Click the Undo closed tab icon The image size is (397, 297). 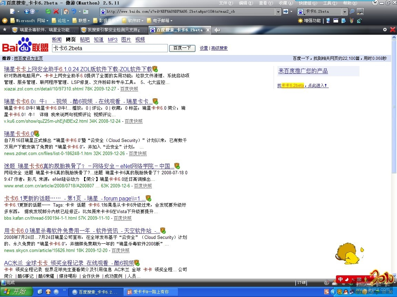[x=74, y=11]
